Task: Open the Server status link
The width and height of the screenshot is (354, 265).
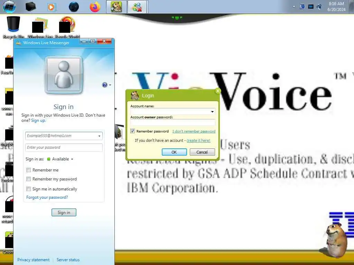Action: pyautogui.click(x=68, y=260)
